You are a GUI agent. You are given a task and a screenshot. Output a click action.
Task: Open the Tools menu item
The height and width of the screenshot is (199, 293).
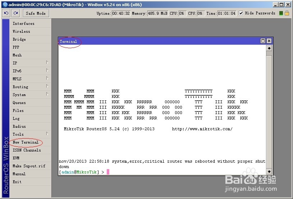pos(30,134)
